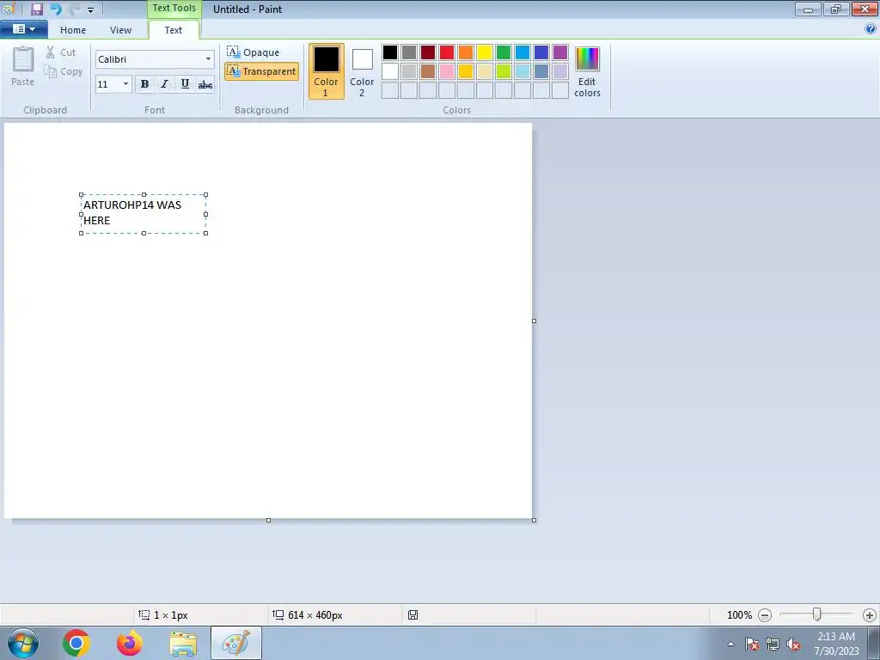Click the zoom out minus button
Image resolution: width=880 pixels, height=660 pixels.
coord(765,615)
